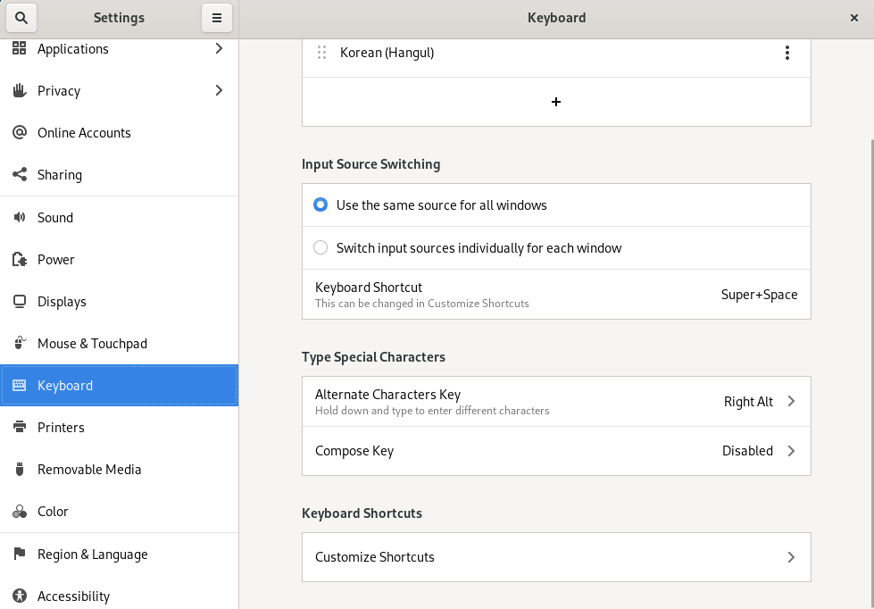Click the Sound speaker icon in sidebar
This screenshot has height=609, width=874.
click(19, 218)
